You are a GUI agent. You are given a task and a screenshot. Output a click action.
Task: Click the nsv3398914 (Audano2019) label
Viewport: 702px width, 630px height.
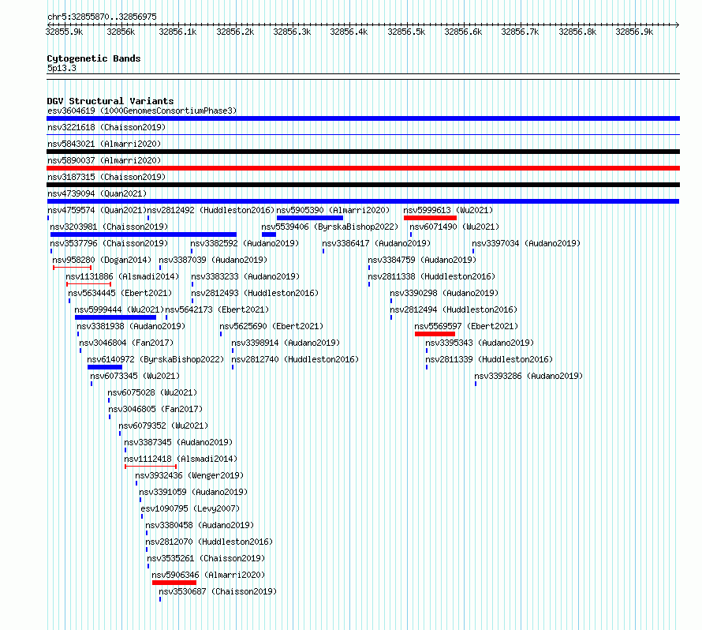tap(286, 343)
